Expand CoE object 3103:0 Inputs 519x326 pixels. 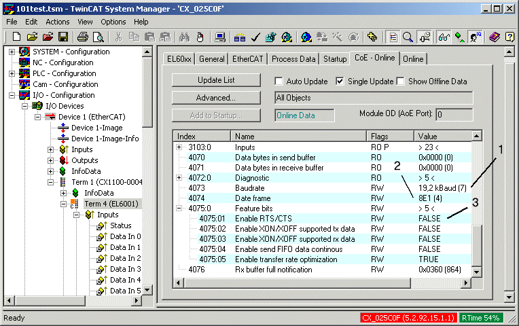coord(179,147)
